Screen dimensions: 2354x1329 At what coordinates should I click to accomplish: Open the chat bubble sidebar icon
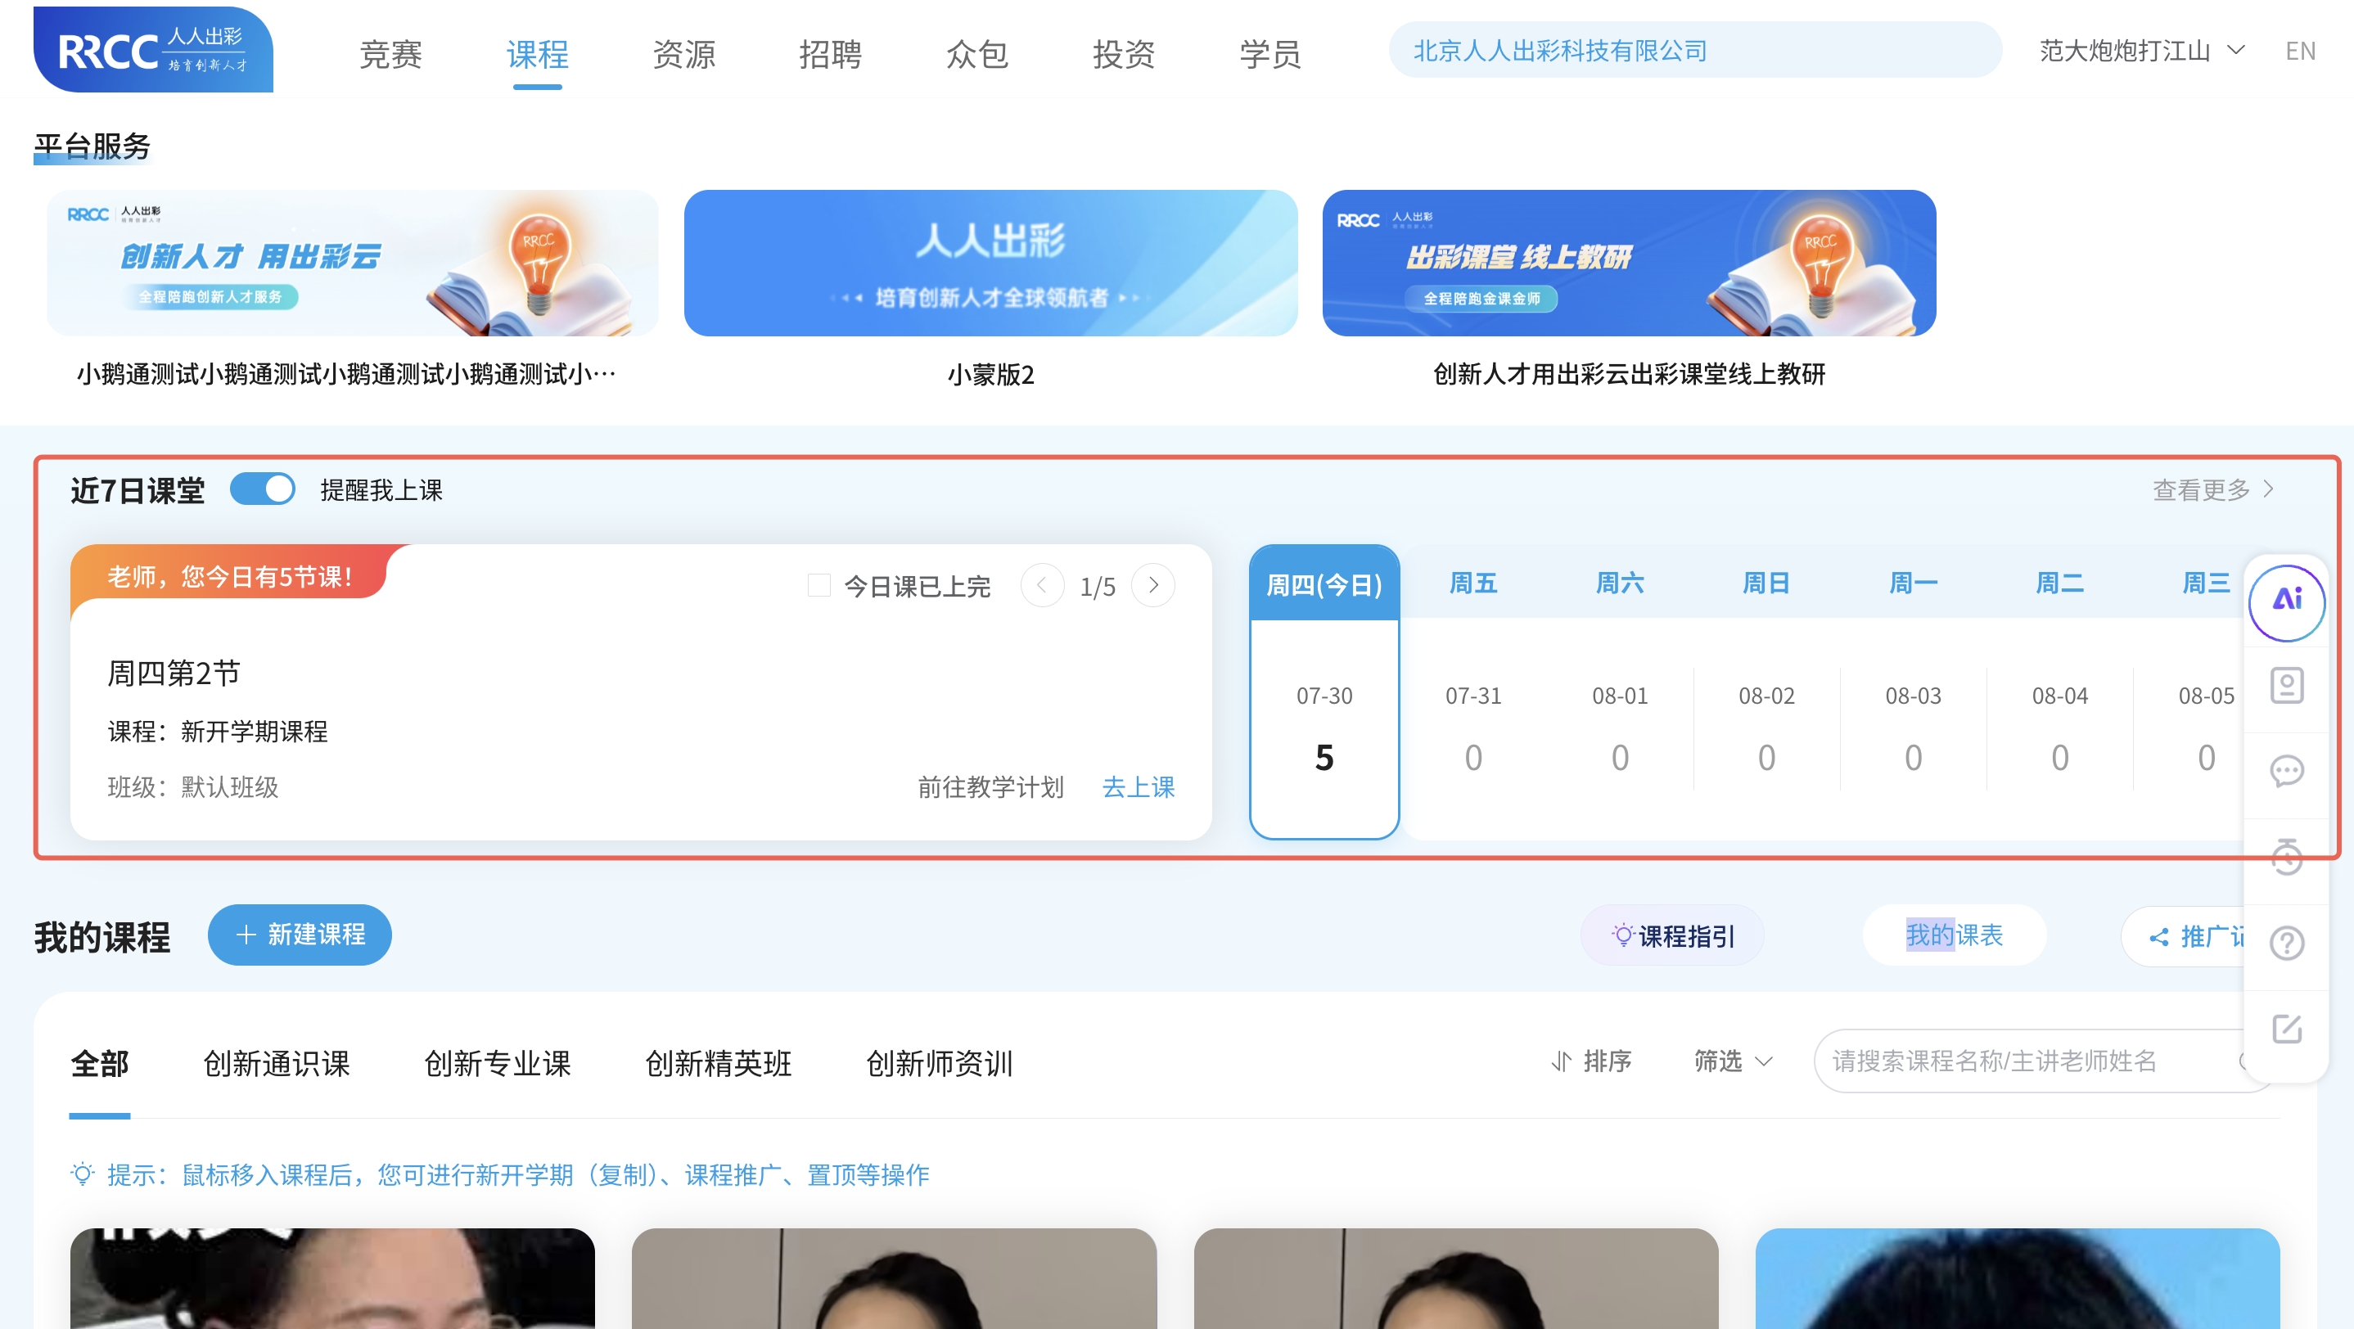(x=2286, y=771)
